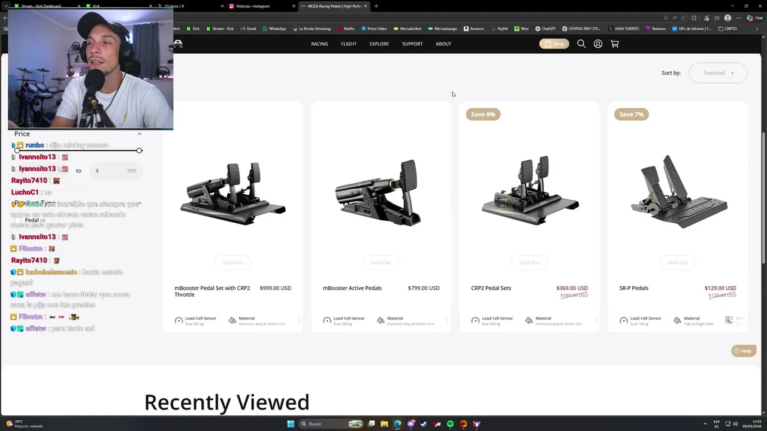Open the Netflix bookmark
This screenshot has width=767, height=431.
point(346,29)
